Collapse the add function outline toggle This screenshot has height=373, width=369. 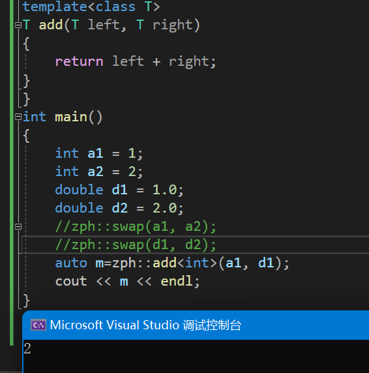pos(18,25)
